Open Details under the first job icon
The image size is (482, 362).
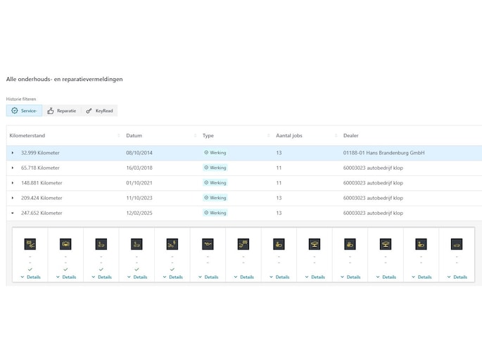31,277
